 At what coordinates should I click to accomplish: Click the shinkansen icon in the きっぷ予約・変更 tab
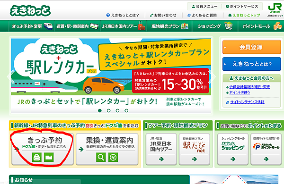coord(48,26)
